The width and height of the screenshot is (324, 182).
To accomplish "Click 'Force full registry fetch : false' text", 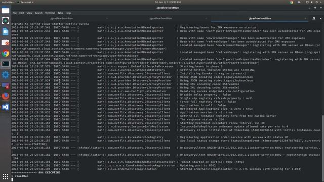I will click(208, 102).
